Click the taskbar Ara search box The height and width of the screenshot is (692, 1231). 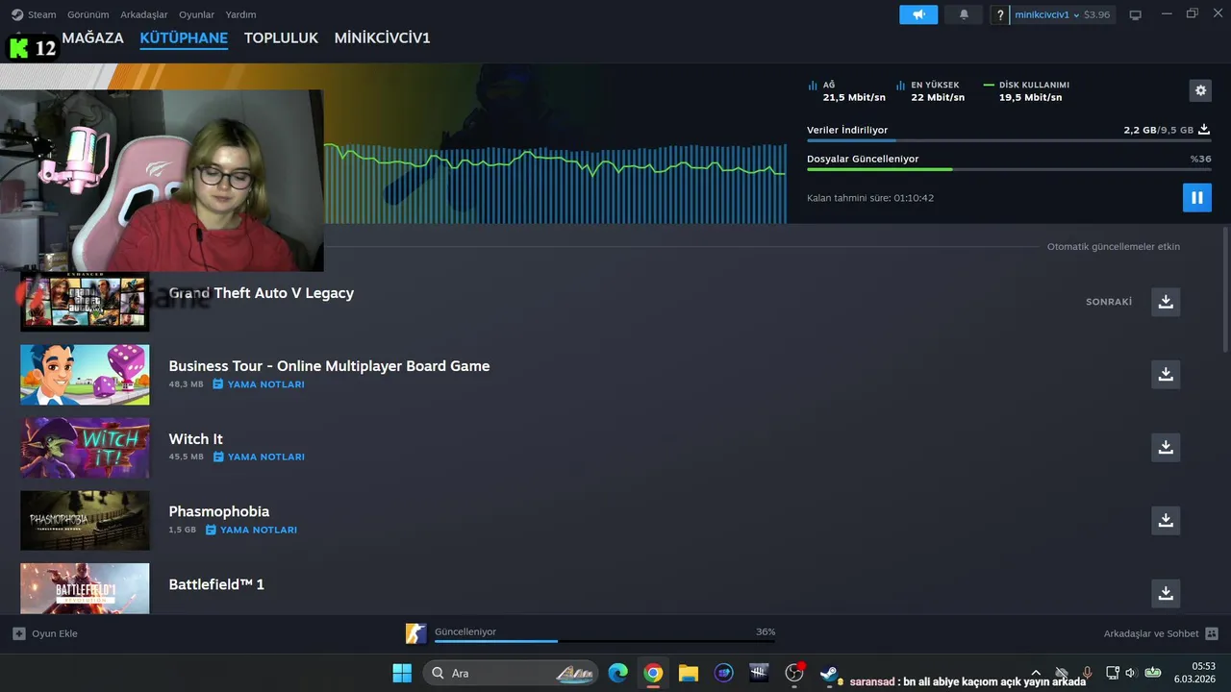click(x=512, y=673)
